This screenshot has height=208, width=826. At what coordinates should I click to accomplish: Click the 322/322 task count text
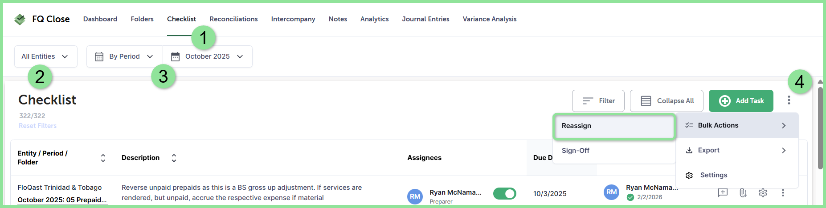[x=32, y=116]
